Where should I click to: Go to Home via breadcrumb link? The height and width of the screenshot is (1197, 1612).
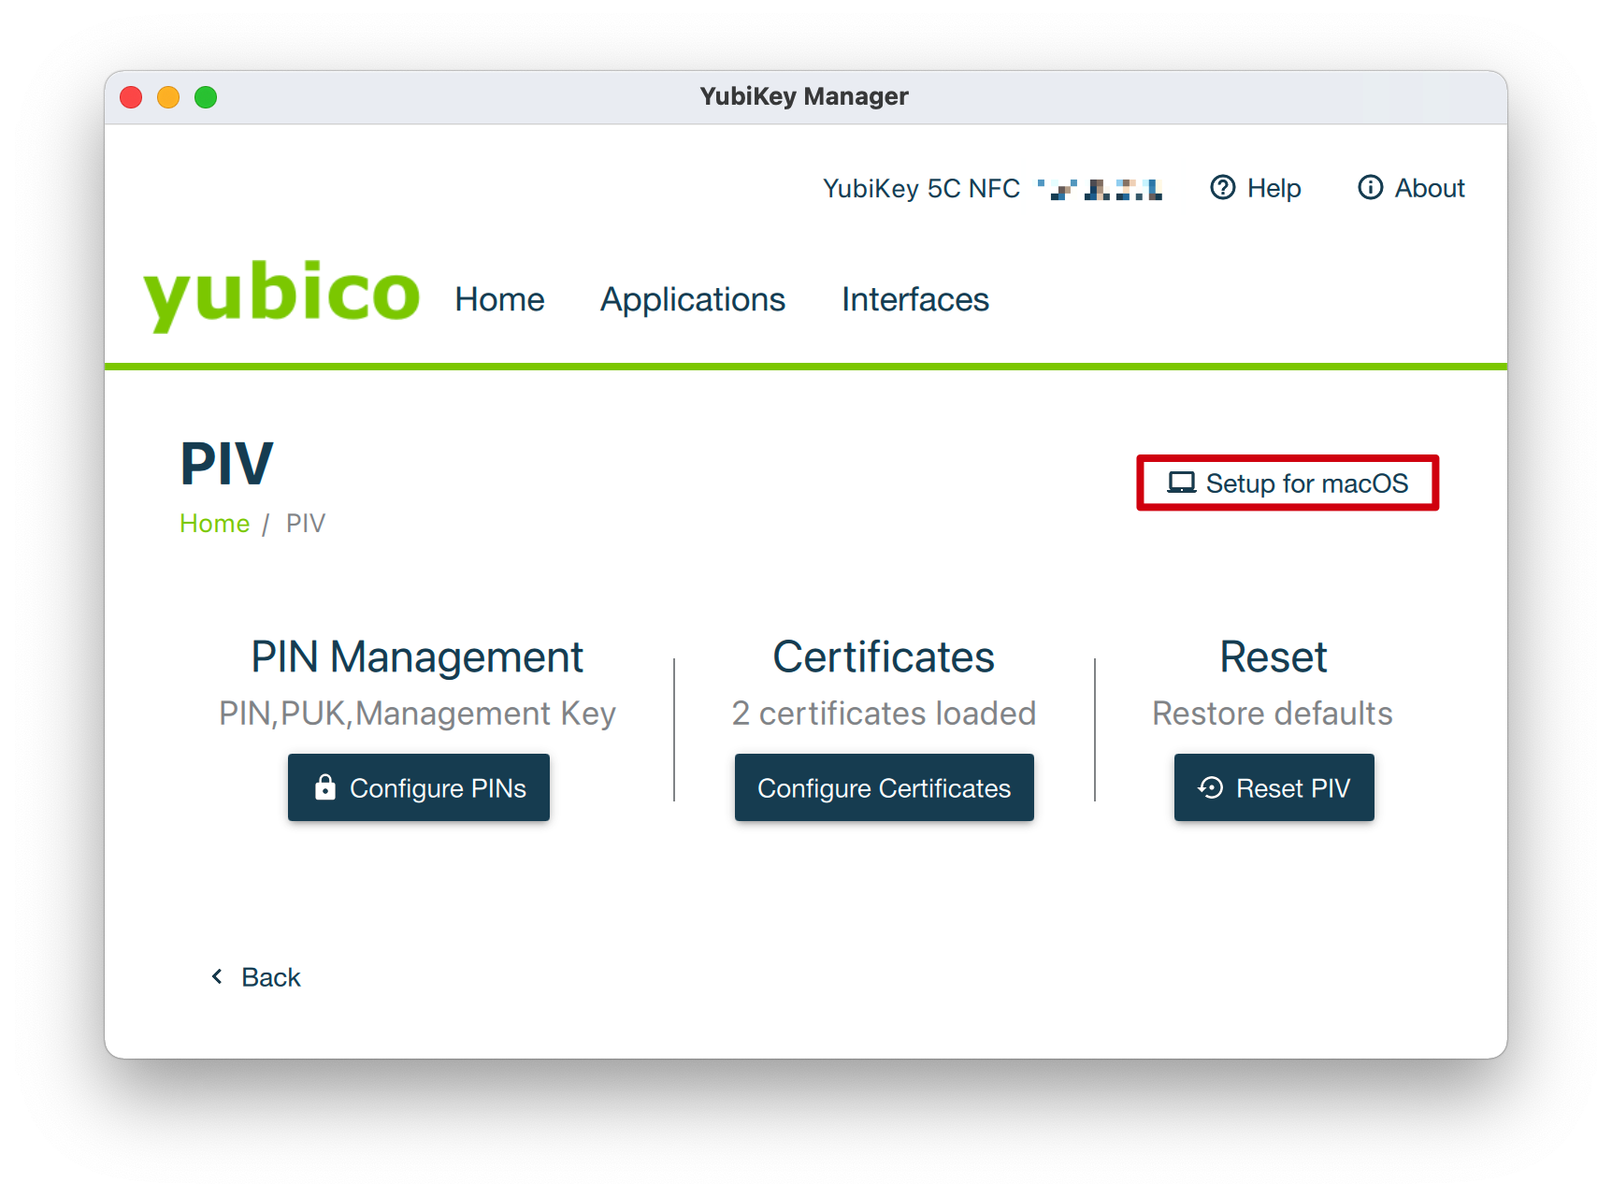[214, 523]
